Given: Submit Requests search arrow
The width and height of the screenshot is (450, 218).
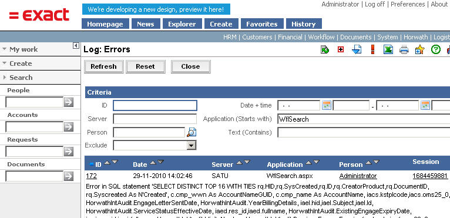Looking at the screenshot, I should (69, 152).
